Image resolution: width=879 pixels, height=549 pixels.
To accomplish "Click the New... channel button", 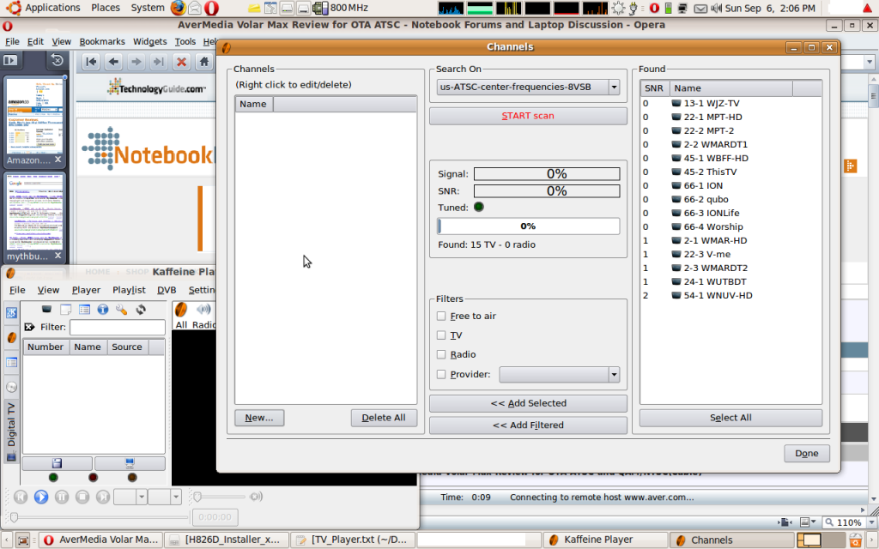I will (259, 418).
